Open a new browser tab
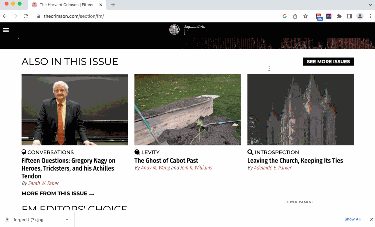Screen dimensions: 375x227 (113, 5)
